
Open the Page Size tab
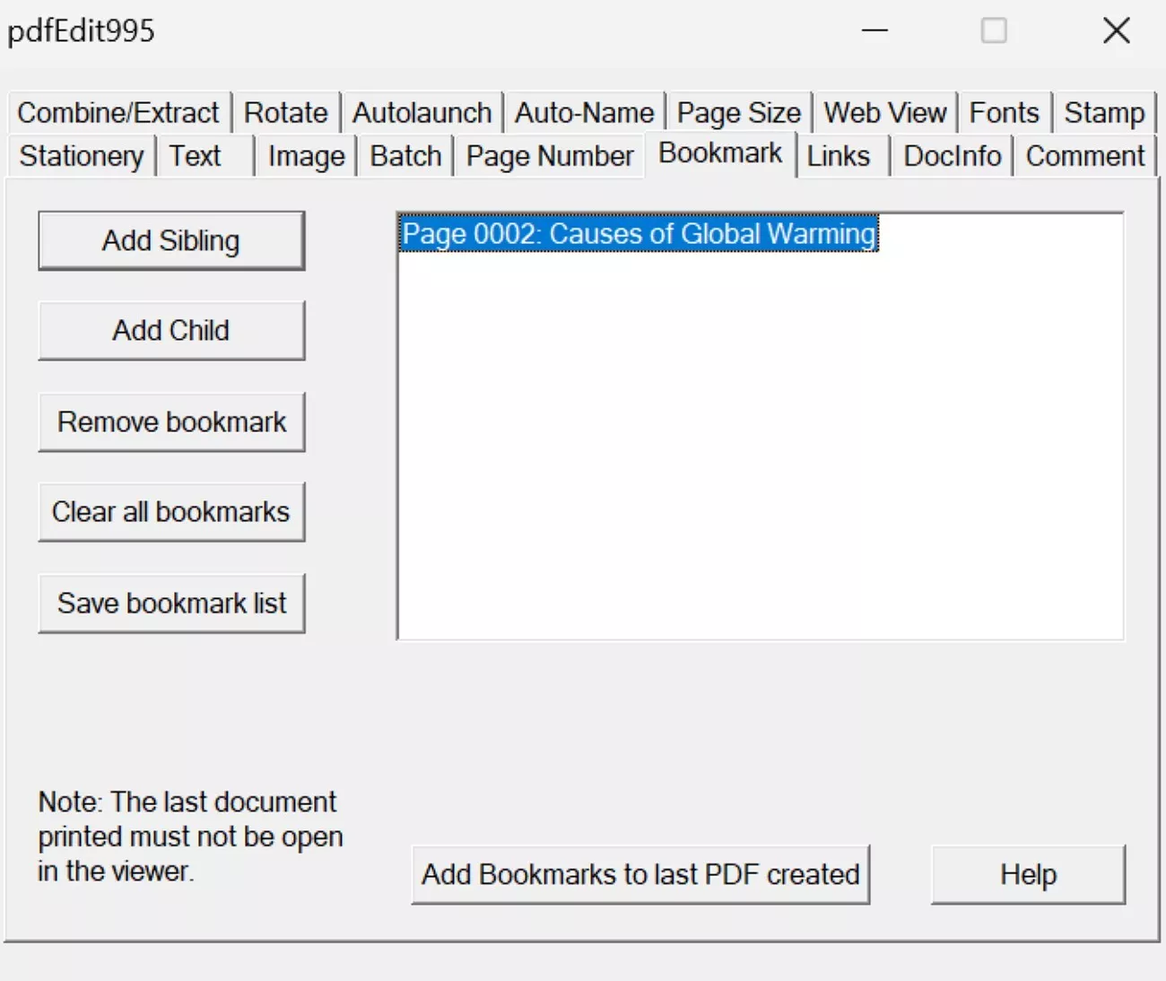[738, 112]
